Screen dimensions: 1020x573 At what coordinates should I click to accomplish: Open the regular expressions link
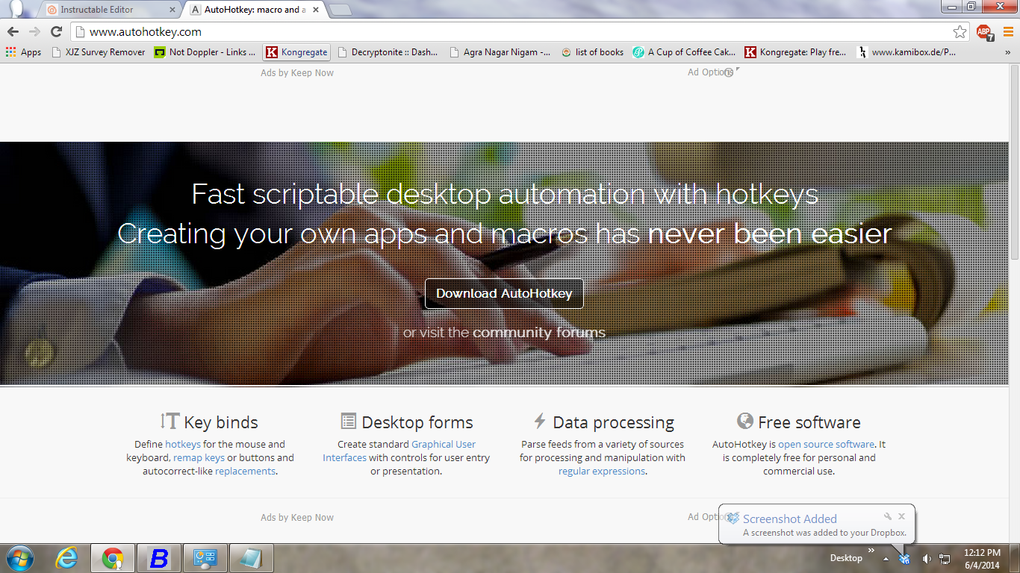pyautogui.click(x=602, y=471)
